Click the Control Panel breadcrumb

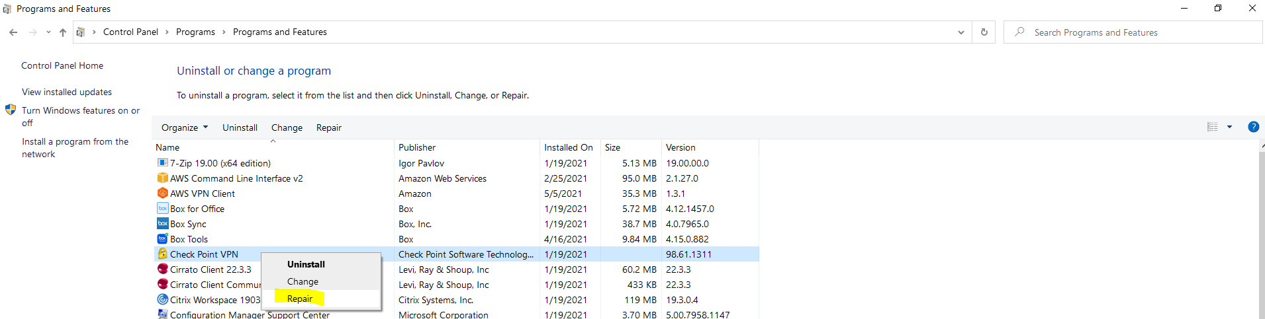click(x=130, y=32)
